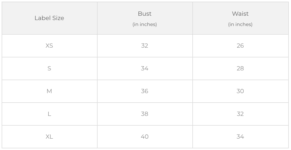Click the XS waist value 26

pos(240,46)
